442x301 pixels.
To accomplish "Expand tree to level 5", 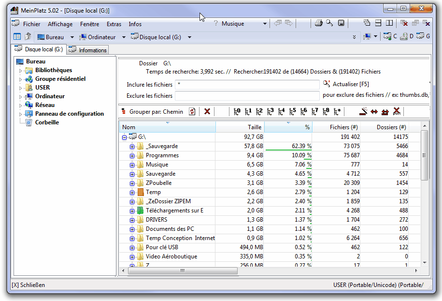I will [293, 112].
